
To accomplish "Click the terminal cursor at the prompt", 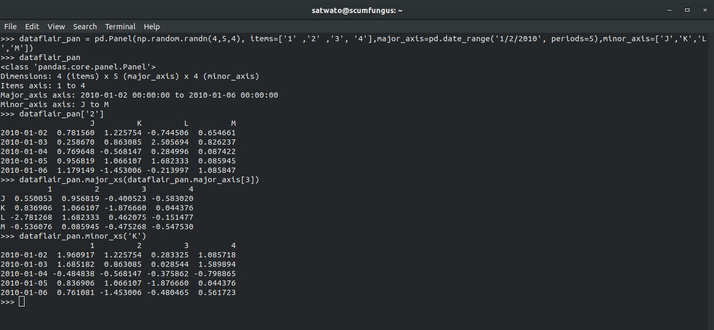I will [21, 301].
